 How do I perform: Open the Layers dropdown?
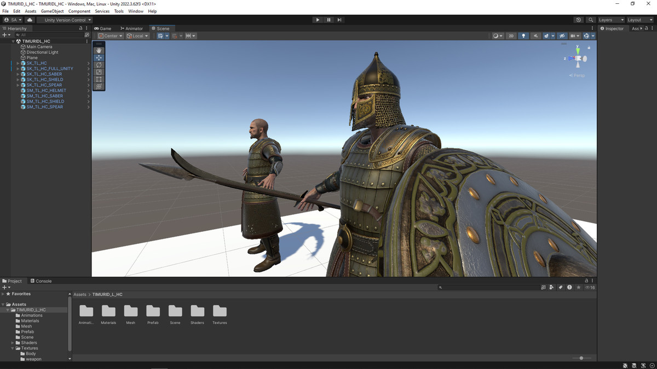tap(610, 20)
